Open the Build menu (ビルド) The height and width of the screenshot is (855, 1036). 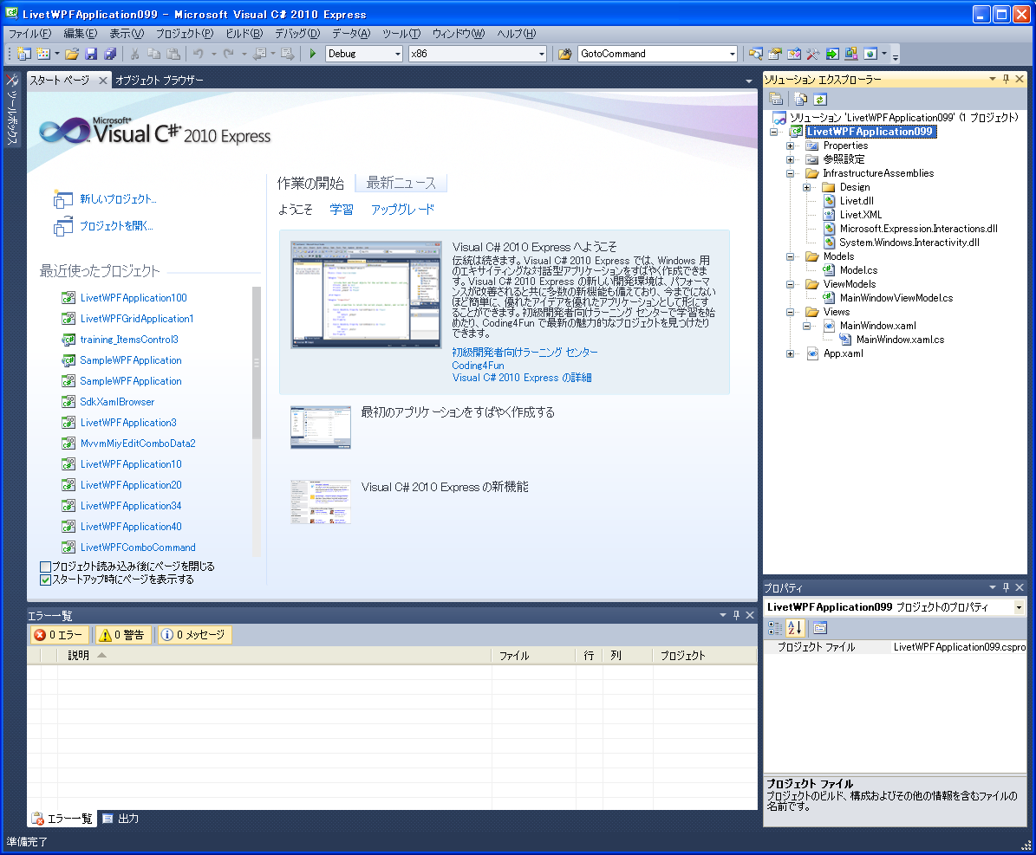point(244,34)
